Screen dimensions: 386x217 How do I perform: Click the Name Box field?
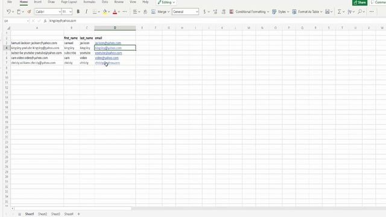16,21
